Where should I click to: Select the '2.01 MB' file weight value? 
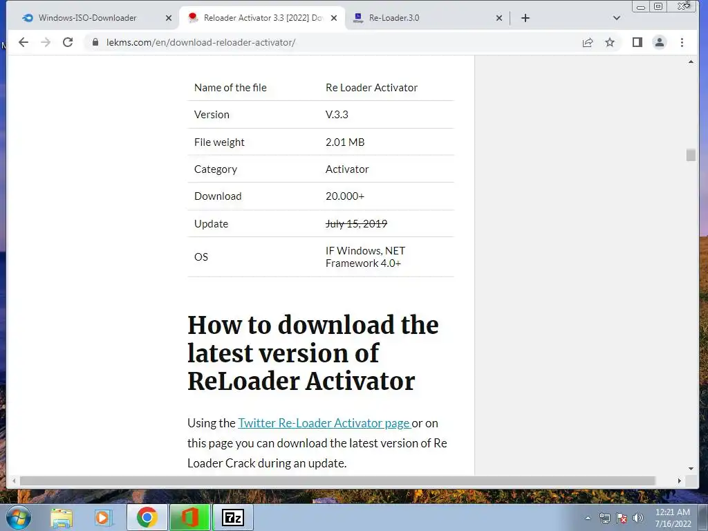coord(345,142)
